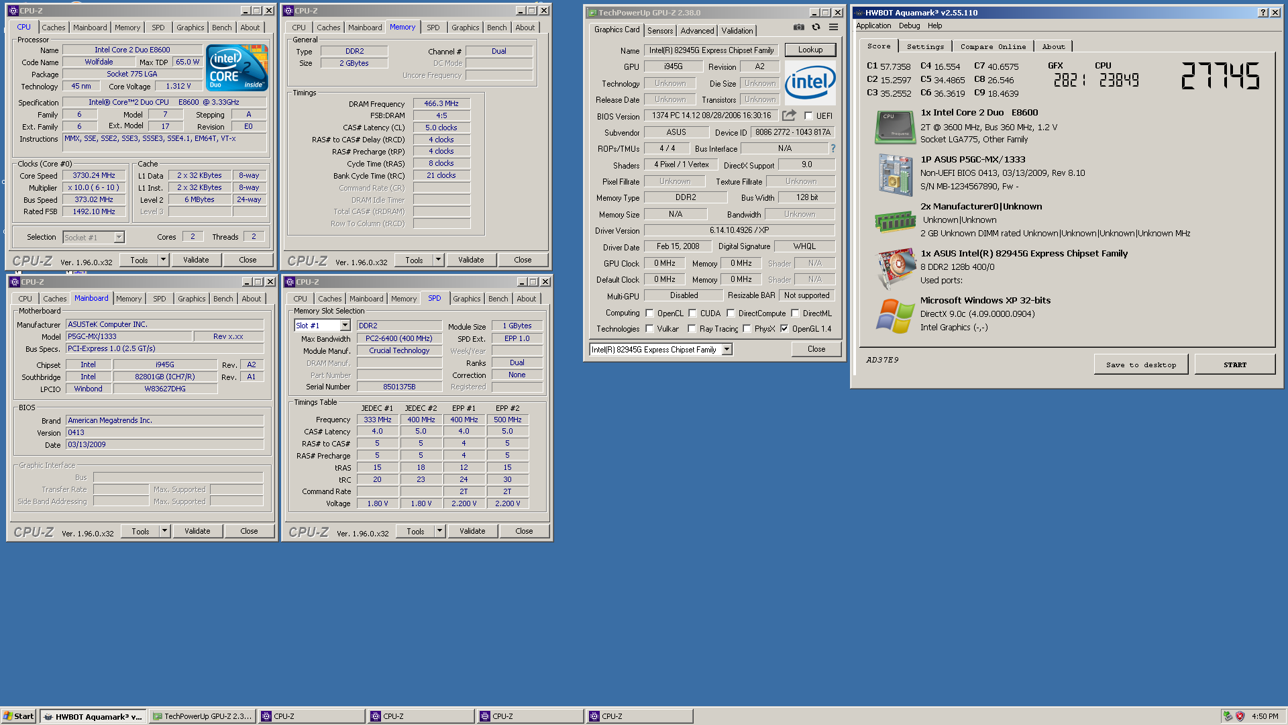The width and height of the screenshot is (1288, 725).
Task: Open the Advanced tab in GPU-Z
Action: tap(697, 31)
